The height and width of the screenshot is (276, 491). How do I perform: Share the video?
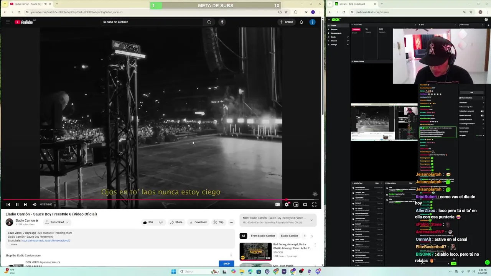(176, 222)
